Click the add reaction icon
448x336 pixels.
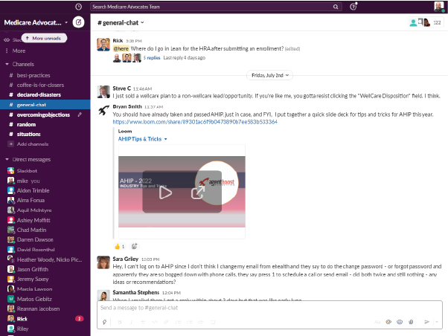pyautogui.click(x=134, y=246)
